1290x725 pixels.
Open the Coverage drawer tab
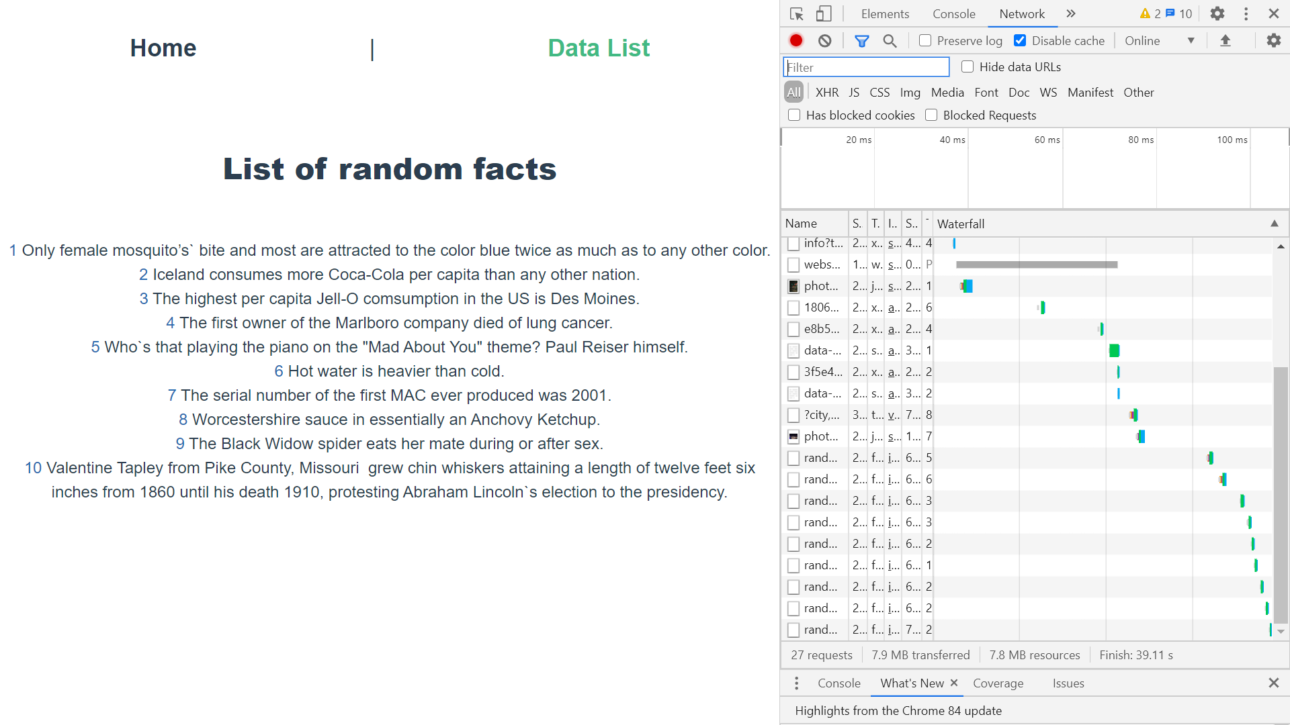click(x=998, y=683)
